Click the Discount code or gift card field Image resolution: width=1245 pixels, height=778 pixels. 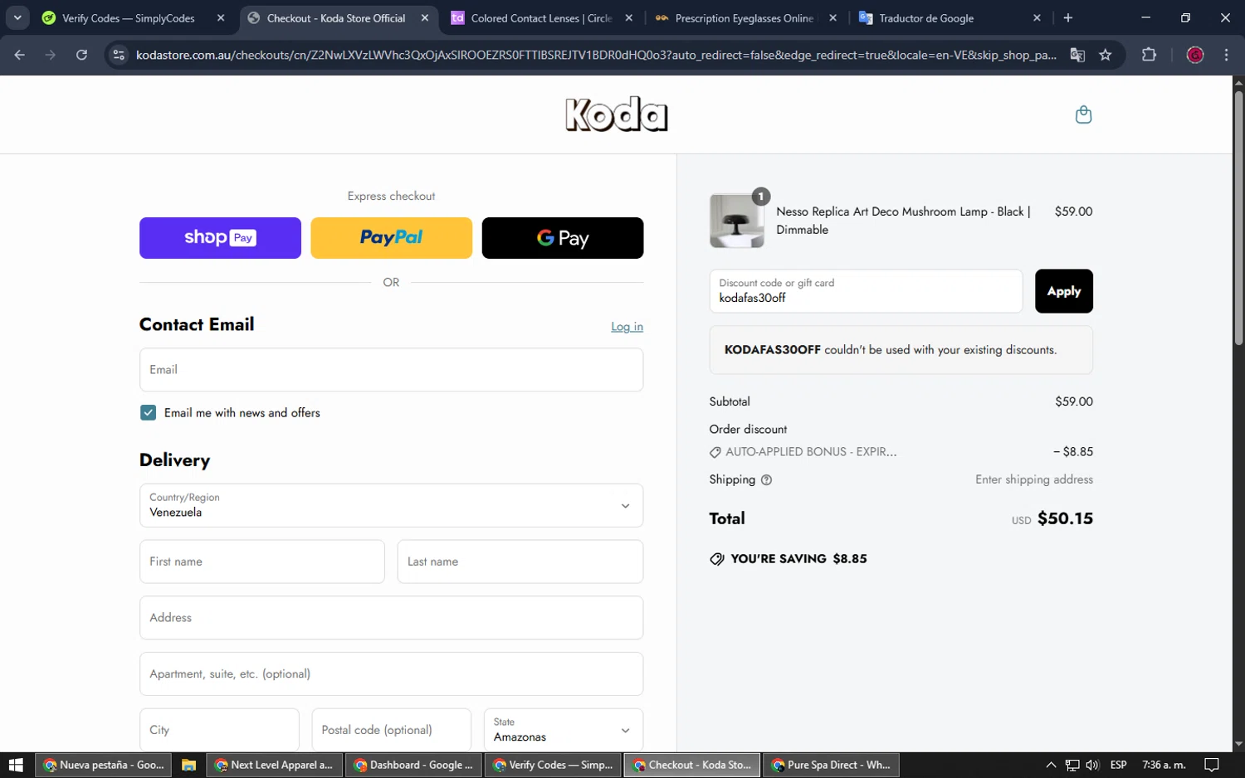pyautogui.click(x=866, y=291)
